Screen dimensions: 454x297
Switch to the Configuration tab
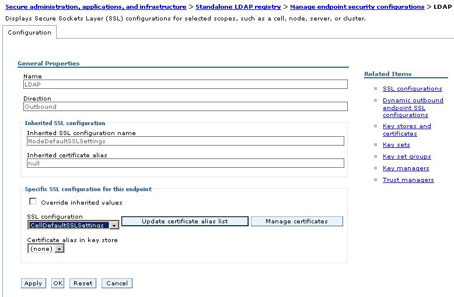tap(30, 33)
